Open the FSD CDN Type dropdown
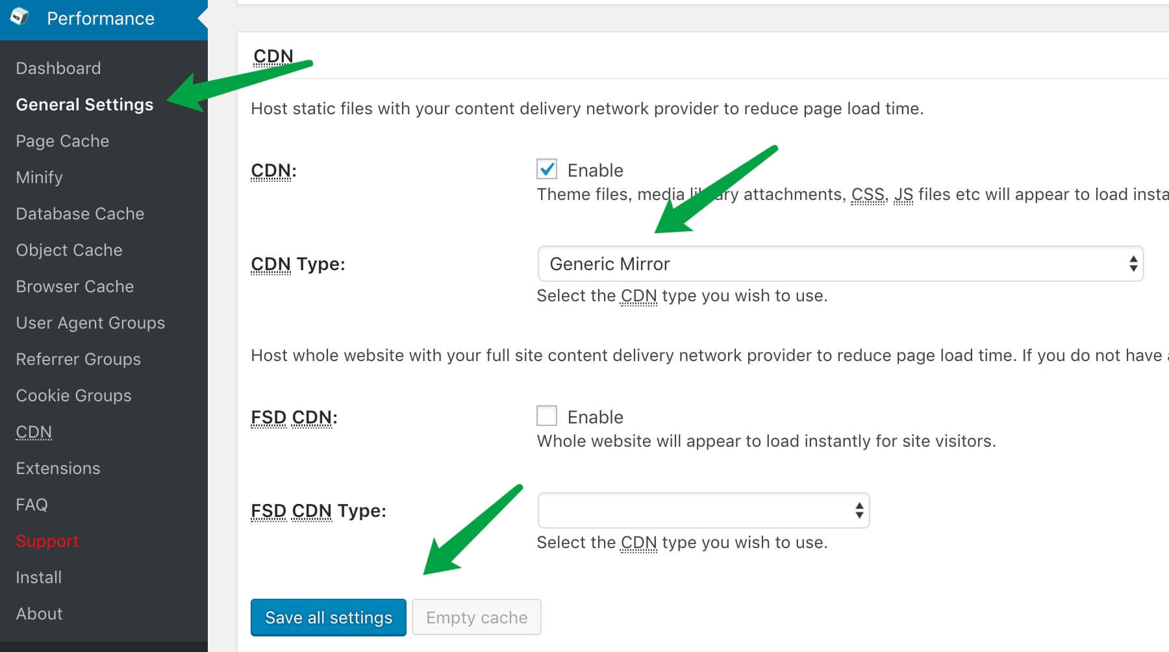This screenshot has width=1169, height=652. pyautogui.click(x=703, y=510)
